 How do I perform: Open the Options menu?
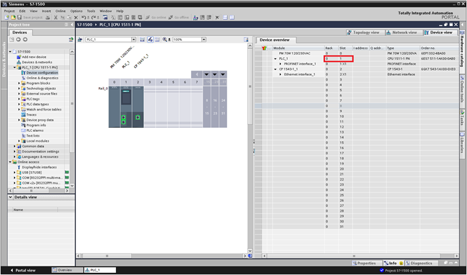(x=77, y=11)
